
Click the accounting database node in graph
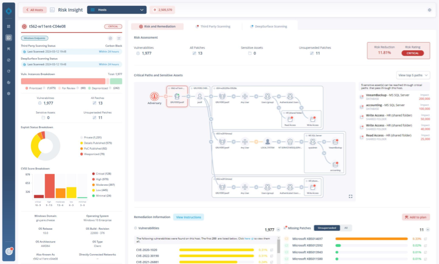tap(335, 164)
